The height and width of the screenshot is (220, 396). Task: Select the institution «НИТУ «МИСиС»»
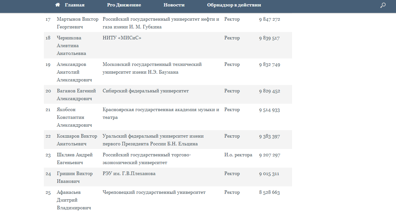point(122,38)
